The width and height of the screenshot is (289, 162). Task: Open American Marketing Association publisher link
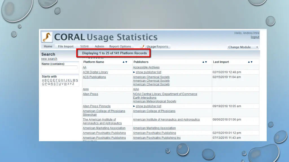[x=154, y=128]
